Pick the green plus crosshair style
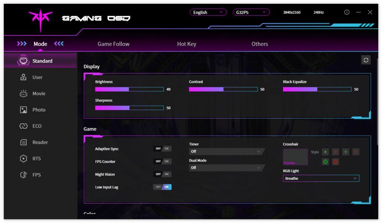The height and width of the screenshot is (223, 382). point(345,152)
